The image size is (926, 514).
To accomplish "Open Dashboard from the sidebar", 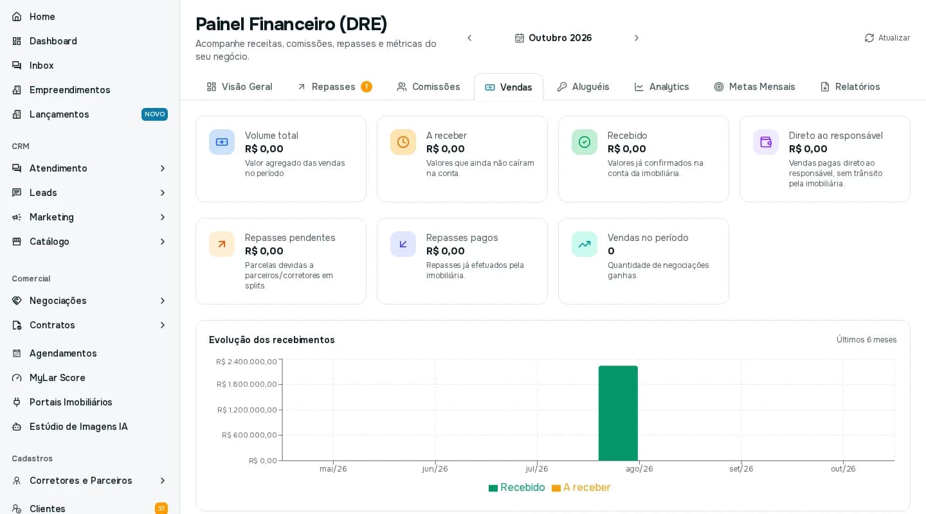I will coord(90,41).
